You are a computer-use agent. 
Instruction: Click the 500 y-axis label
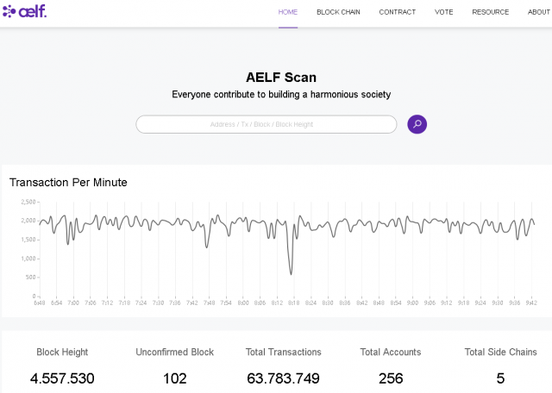[x=31, y=278]
